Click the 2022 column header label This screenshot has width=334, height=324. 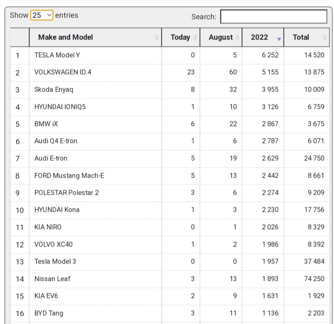click(x=259, y=37)
